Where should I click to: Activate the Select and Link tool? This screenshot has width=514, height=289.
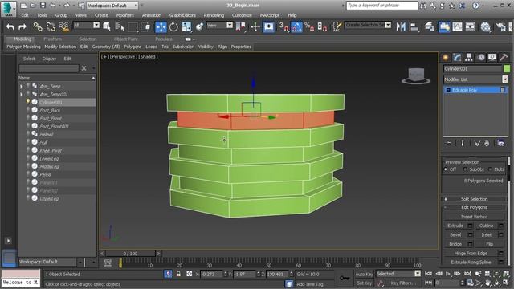pos(38,26)
